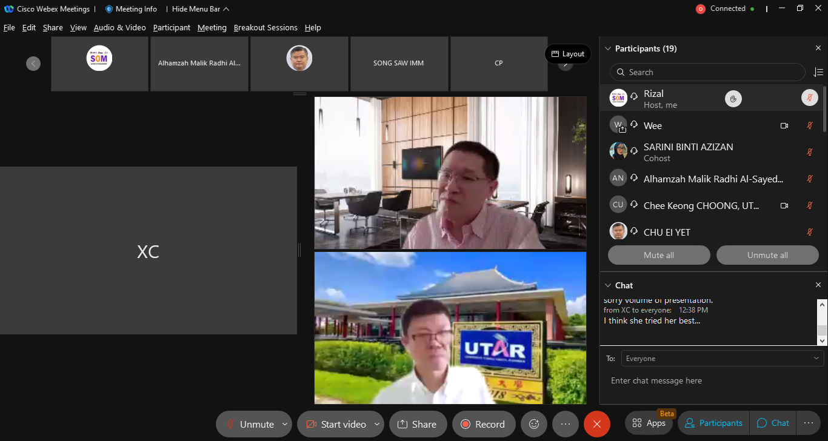
Task: Toggle the Participants panel button
Action: (x=713, y=423)
